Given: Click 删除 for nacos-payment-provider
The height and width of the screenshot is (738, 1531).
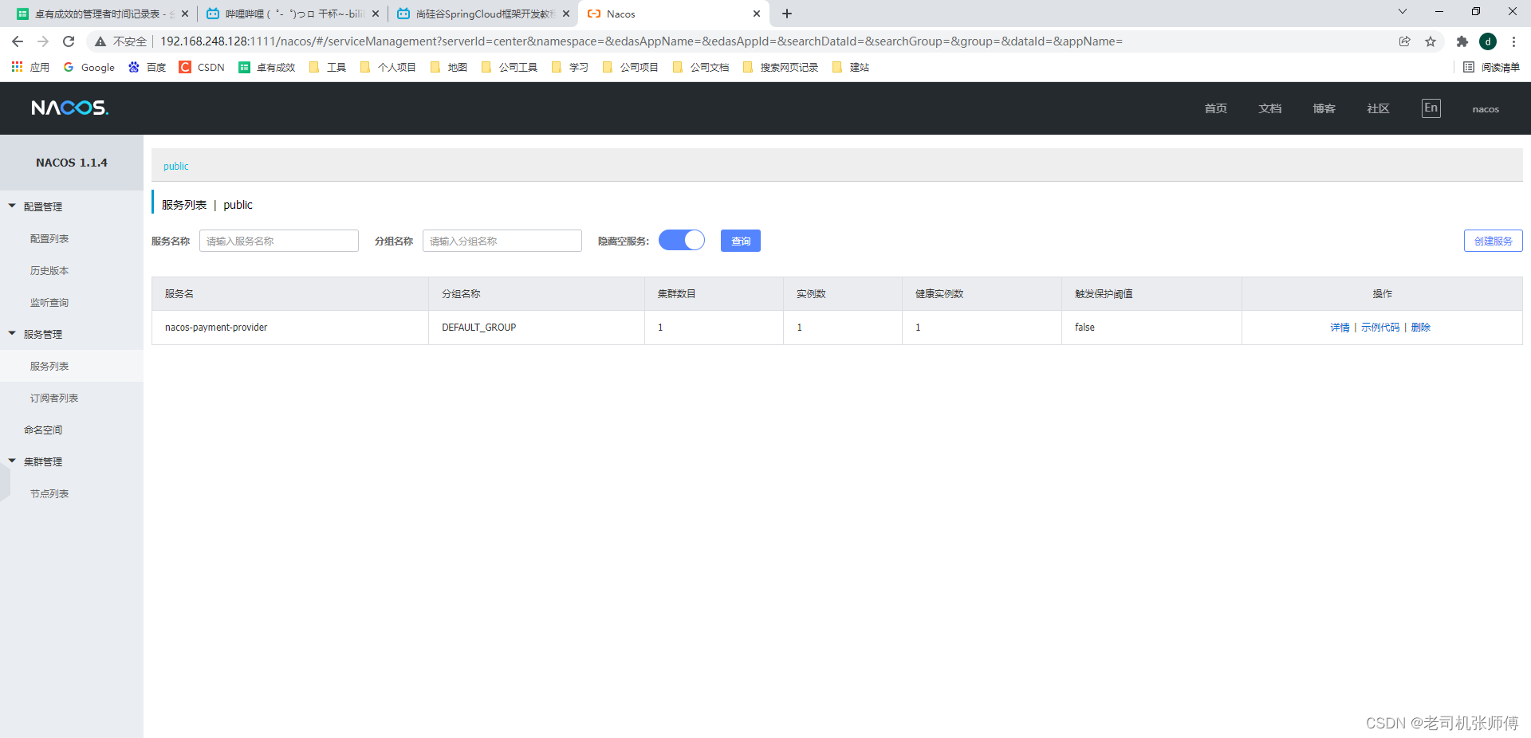Looking at the screenshot, I should [1421, 328].
